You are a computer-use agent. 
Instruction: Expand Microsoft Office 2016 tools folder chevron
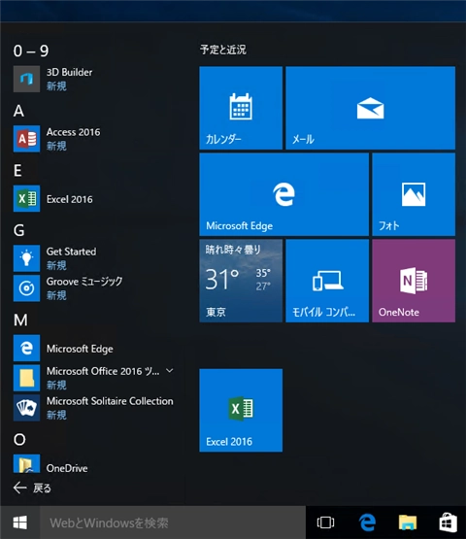tap(170, 371)
